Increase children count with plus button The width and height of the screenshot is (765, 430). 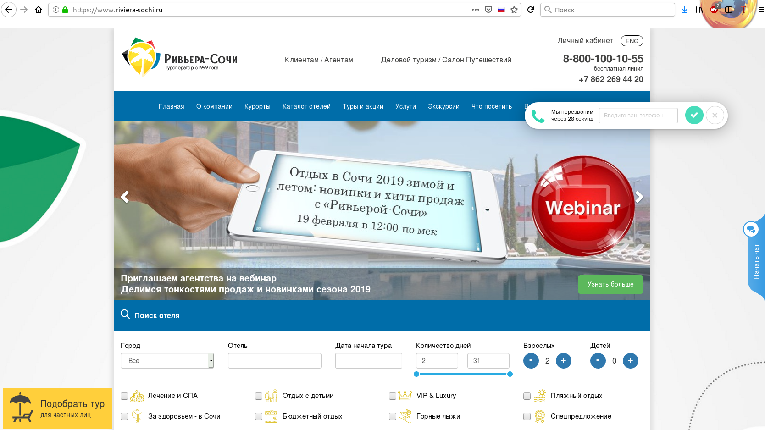tap(631, 361)
